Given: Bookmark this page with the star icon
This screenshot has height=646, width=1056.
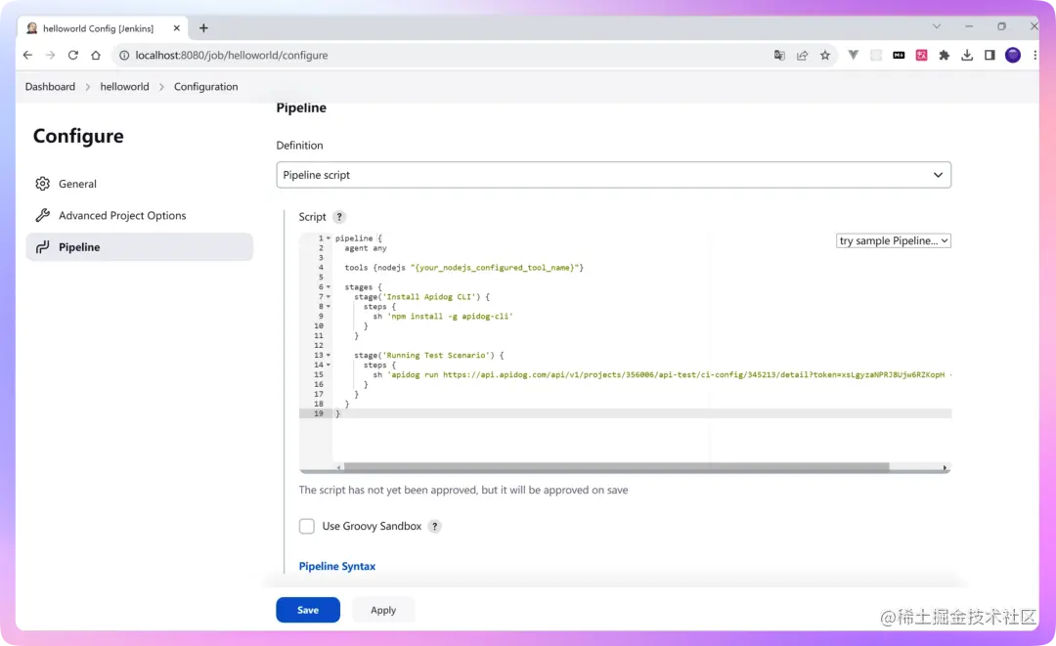Looking at the screenshot, I should pyautogui.click(x=825, y=55).
